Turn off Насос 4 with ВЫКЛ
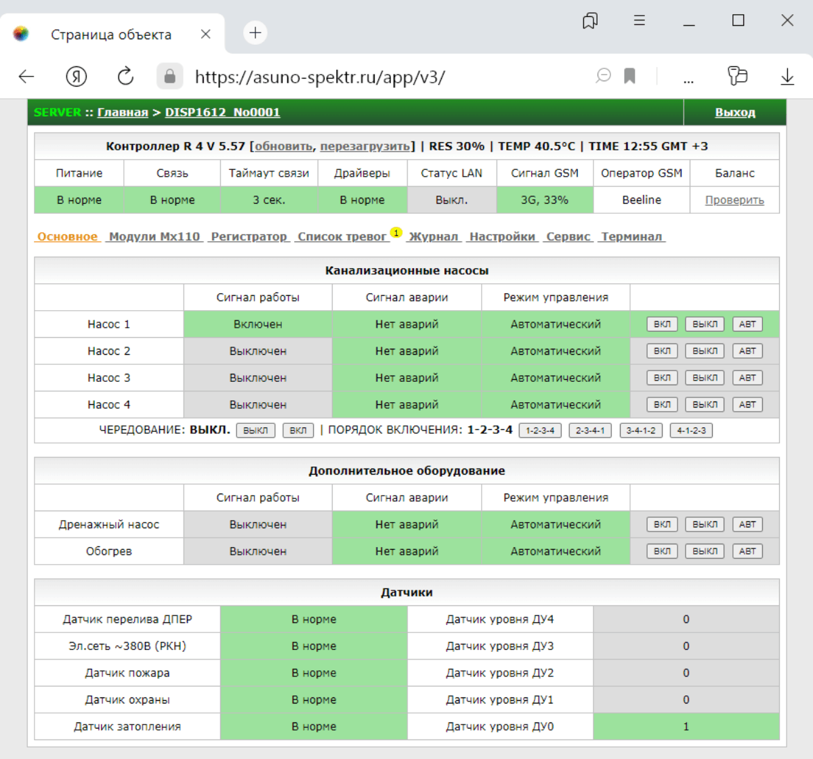The height and width of the screenshot is (759, 813). (705, 405)
